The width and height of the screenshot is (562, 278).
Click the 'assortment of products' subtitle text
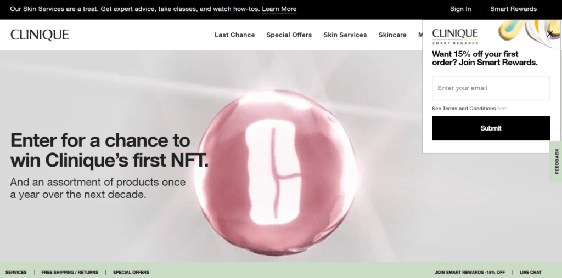tap(98, 189)
